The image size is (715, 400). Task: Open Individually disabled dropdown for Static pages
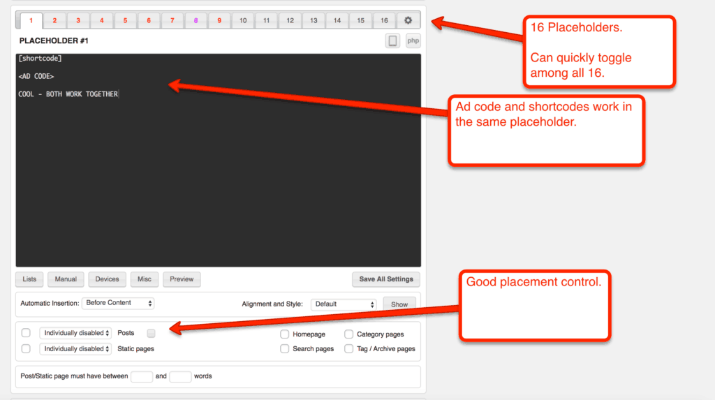75,349
